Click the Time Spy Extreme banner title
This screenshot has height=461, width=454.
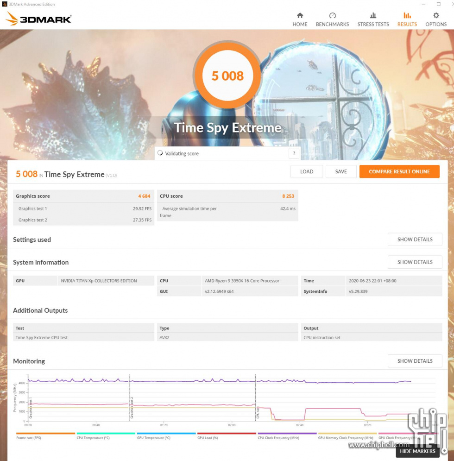click(x=227, y=127)
